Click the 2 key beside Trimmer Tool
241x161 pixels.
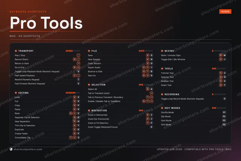(224, 73)
